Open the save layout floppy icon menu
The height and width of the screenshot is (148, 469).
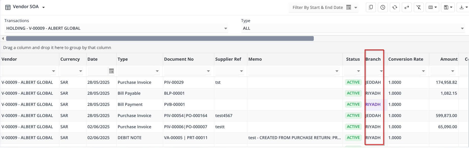coord(448,8)
